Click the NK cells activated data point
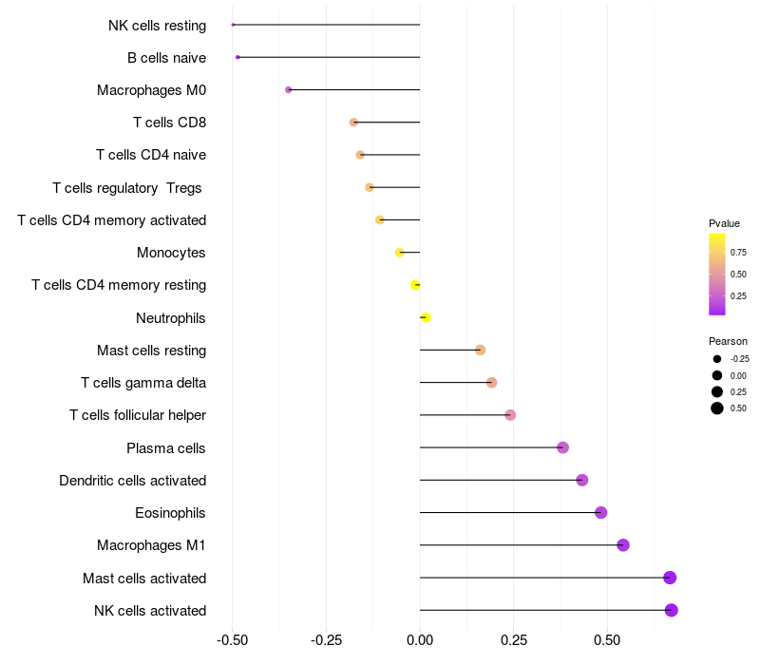The width and height of the screenshot is (760, 665). point(671,610)
